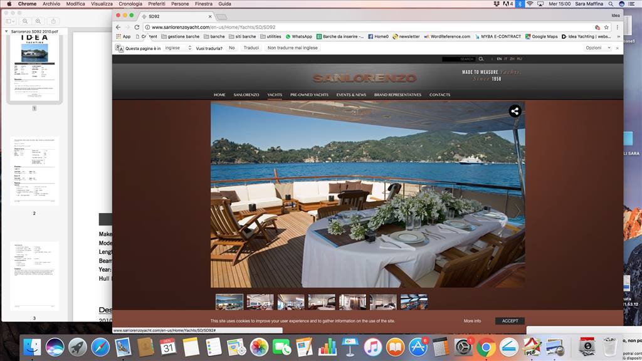The width and height of the screenshot is (642, 361).
Task: Accept cookies with the ACCEPT button
Action: tap(510, 321)
